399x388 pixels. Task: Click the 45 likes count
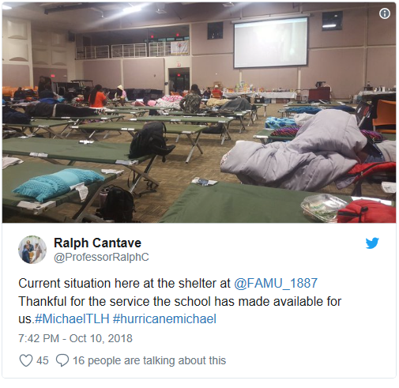pos(43,360)
